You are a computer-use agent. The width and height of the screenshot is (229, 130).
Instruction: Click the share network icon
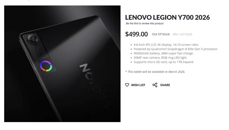pyautogui.click(x=155, y=85)
